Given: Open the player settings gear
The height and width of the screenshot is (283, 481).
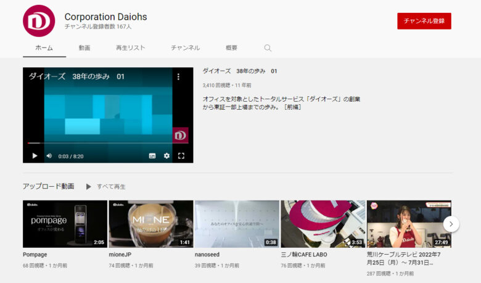Looking at the screenshot, I should pyautogui.click(x=166, y=156).
